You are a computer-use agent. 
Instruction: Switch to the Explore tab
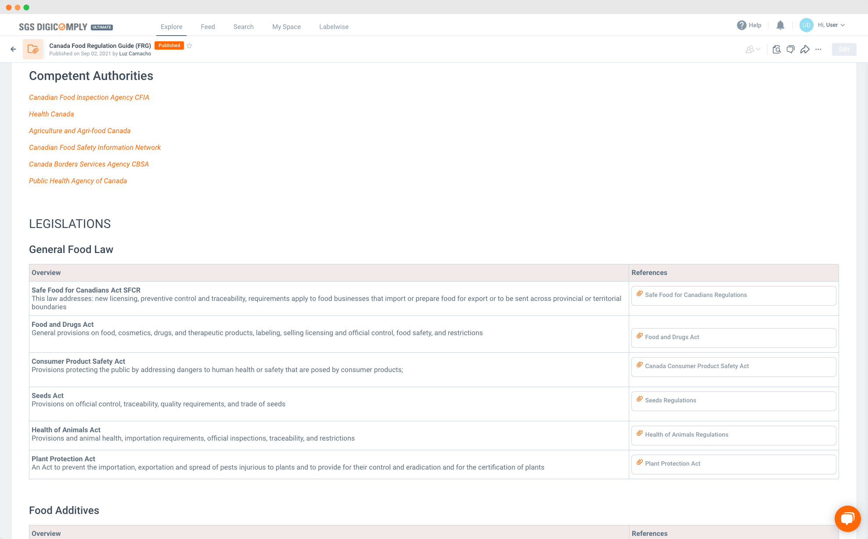(x=171, y=27)
